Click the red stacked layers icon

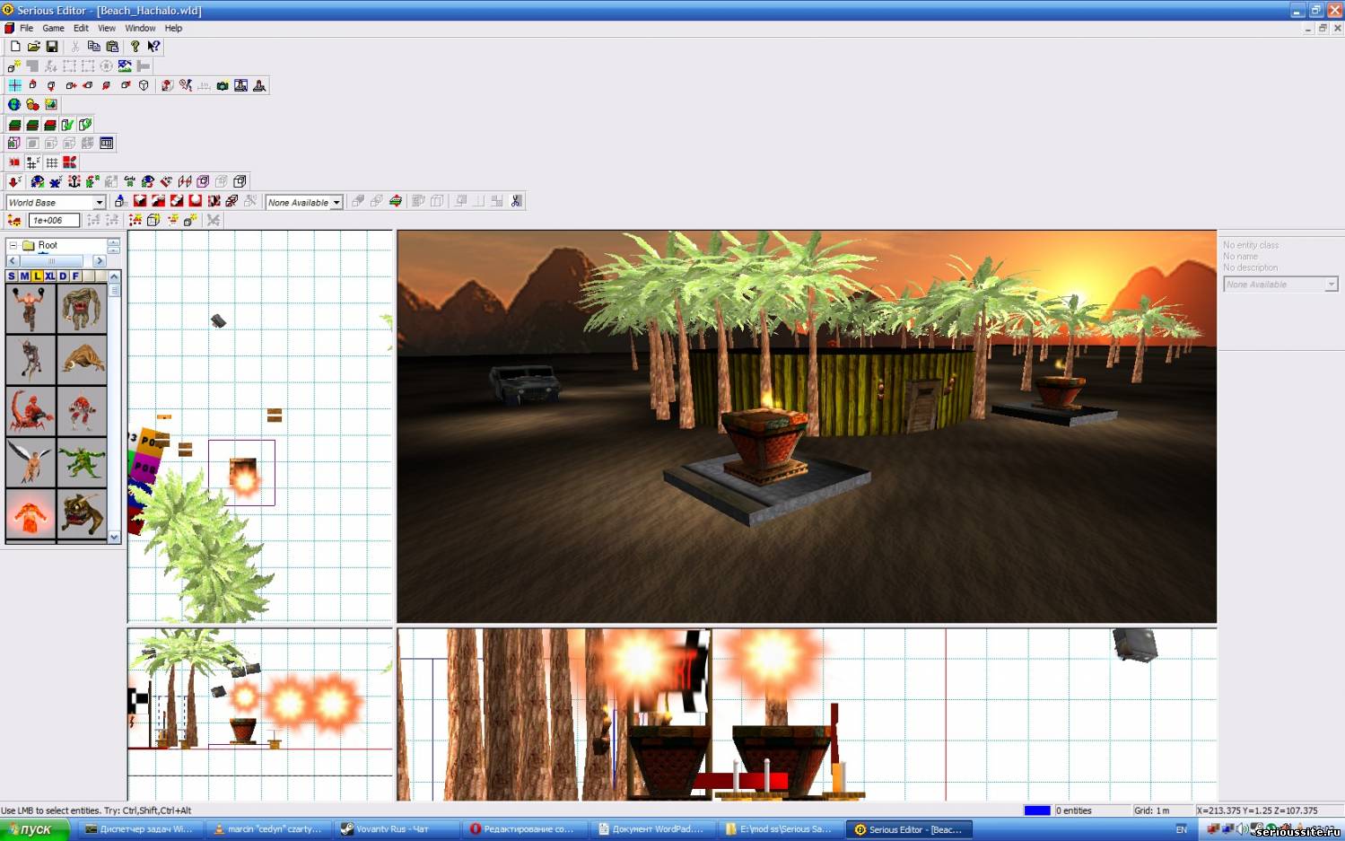click(x=50, y=124)
